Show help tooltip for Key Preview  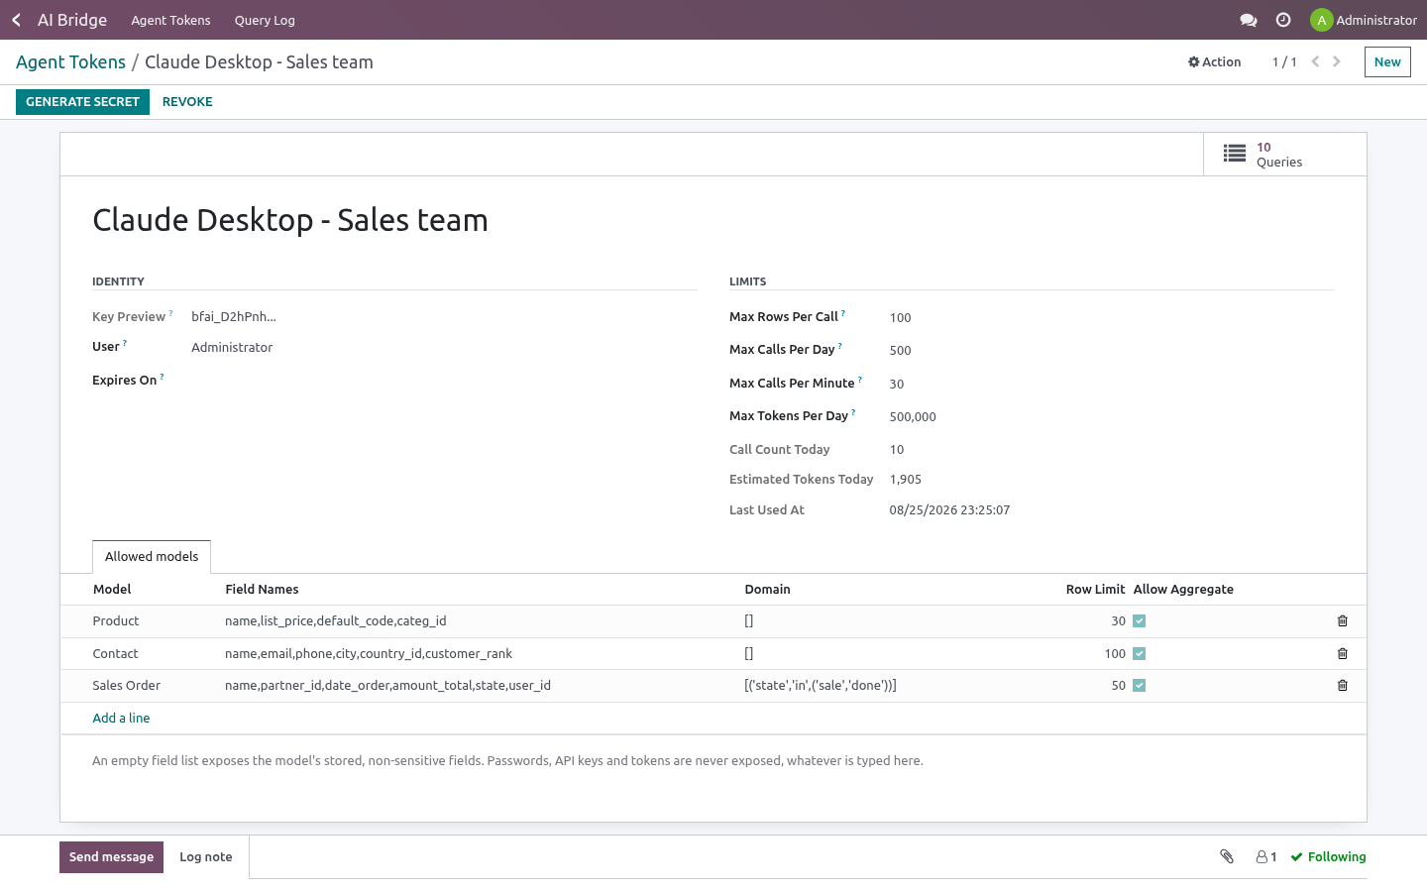pos(170,313)
